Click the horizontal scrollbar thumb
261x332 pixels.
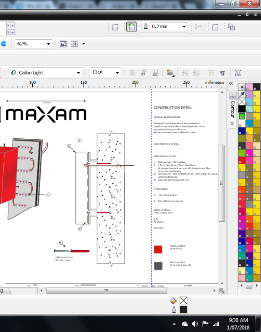point(107,290)
